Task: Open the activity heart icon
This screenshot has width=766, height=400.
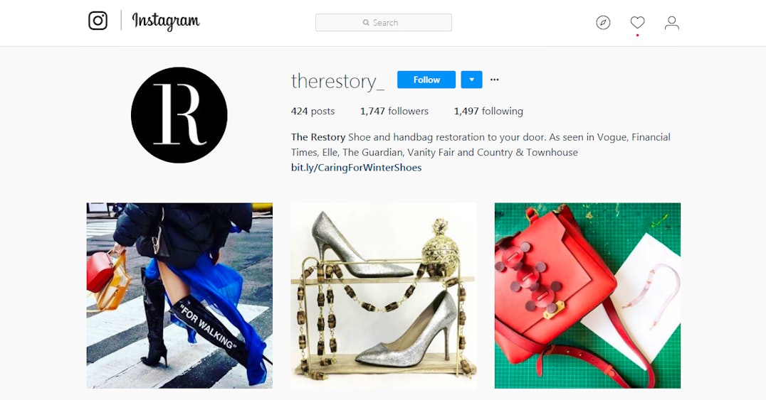Action: 637,23
